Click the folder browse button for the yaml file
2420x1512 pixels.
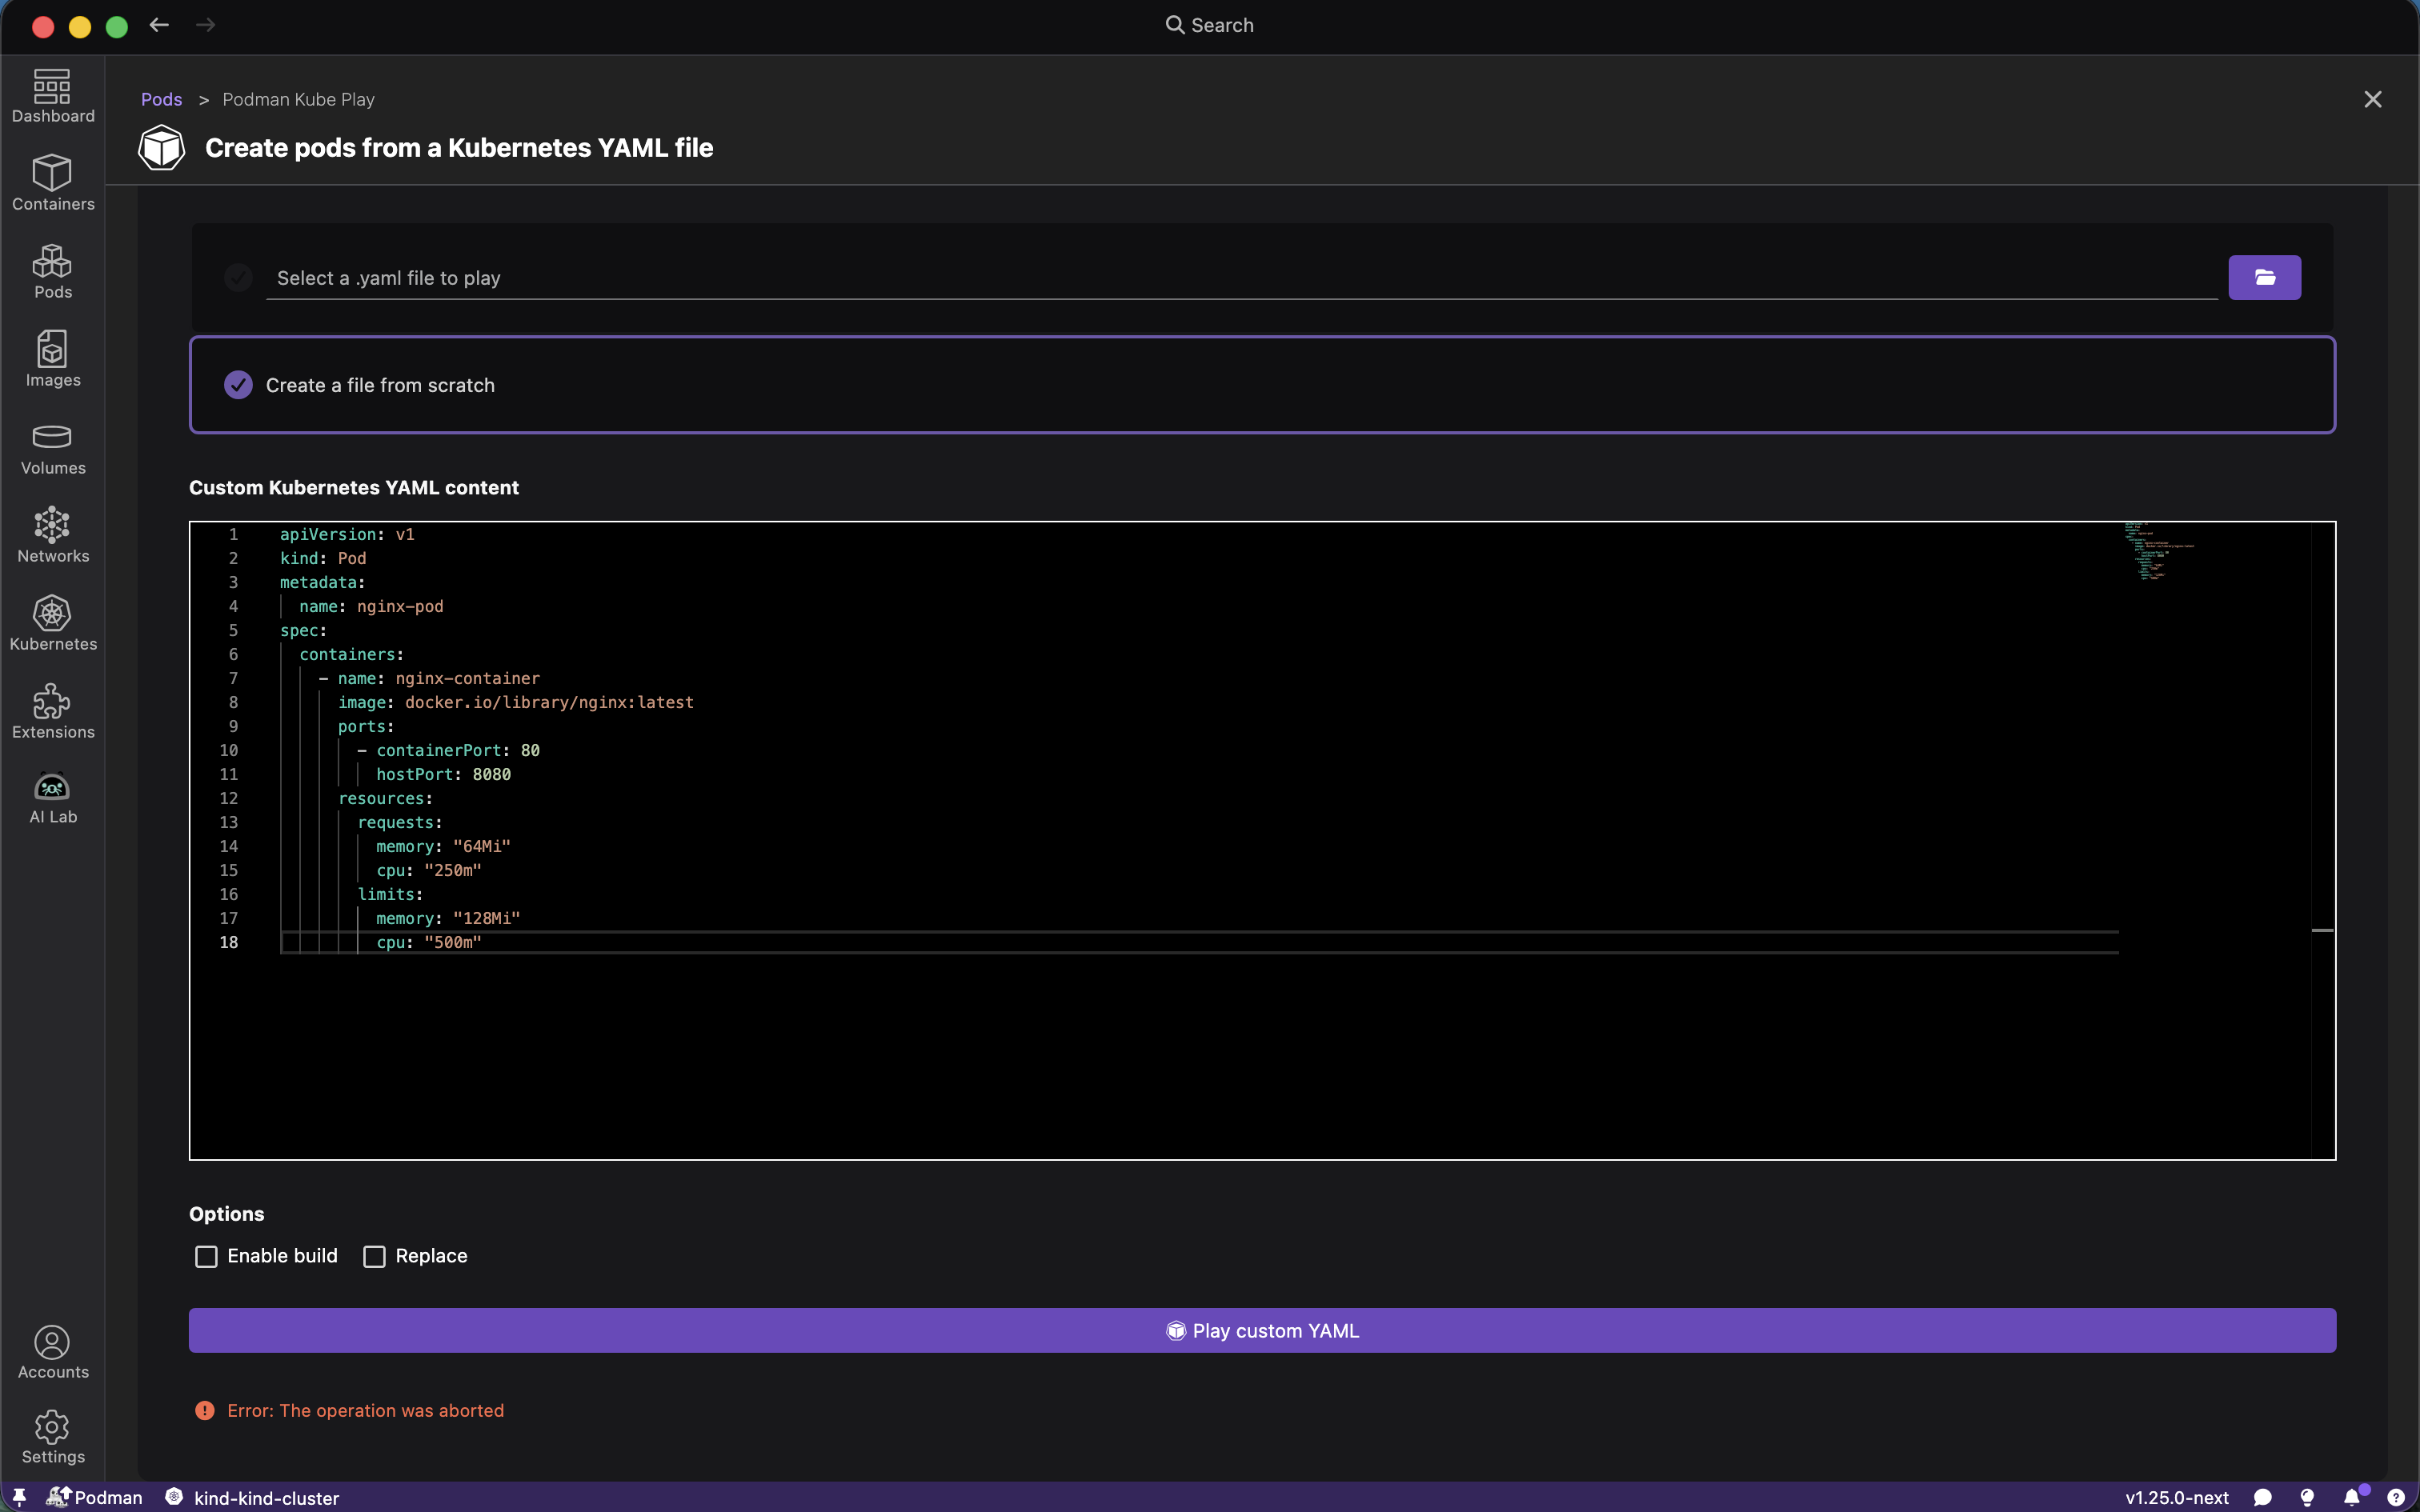click(x=2264, y=278)
